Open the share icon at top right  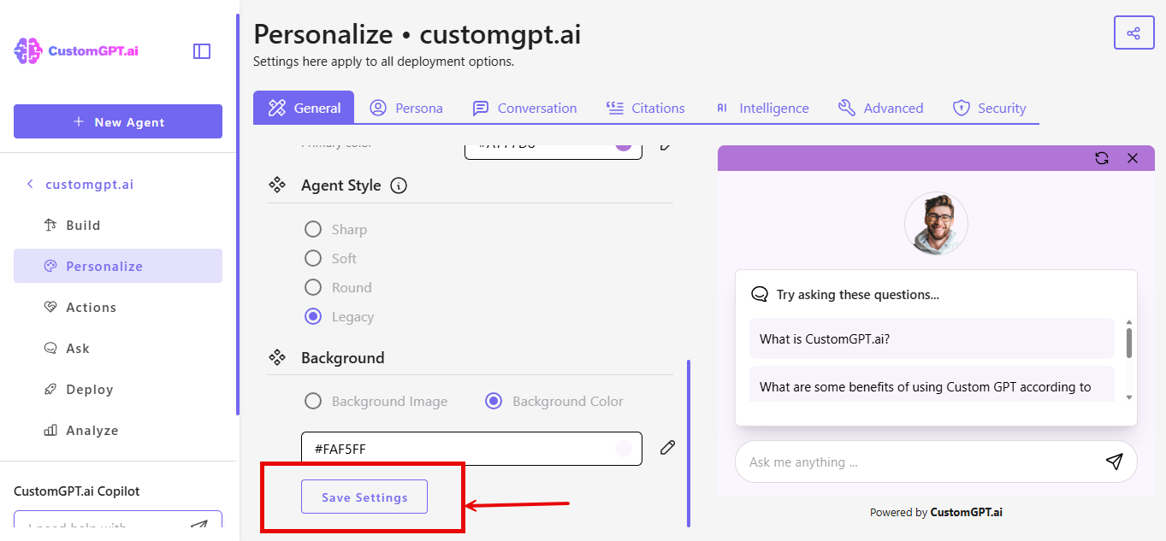click(x=1133, y=32)
